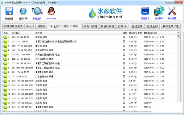Open the 更改设置 tools icon

[x=172, y=11]
